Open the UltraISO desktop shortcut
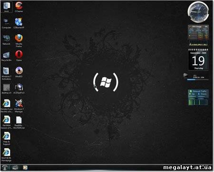Image resolution: width=214 pixels, height=172 pixels. click(x=19, y=72)
